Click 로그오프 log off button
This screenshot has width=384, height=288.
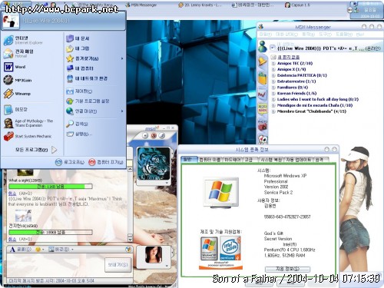point(70,162)
